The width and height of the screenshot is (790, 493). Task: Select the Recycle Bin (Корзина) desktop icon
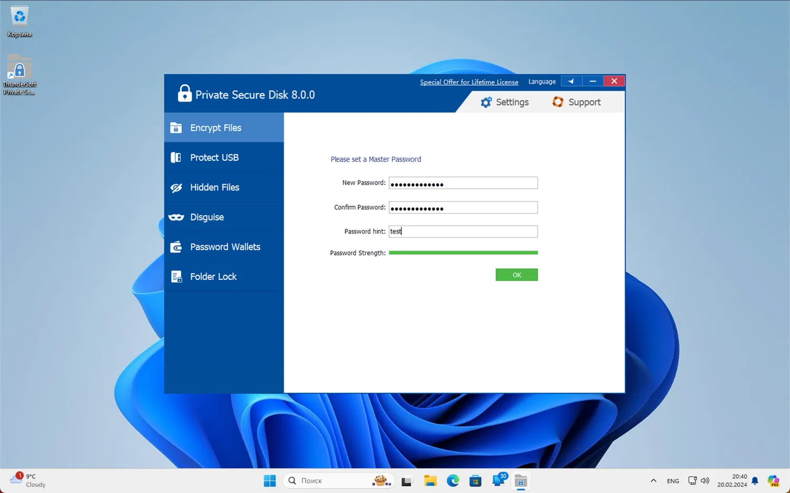[19, 22]
